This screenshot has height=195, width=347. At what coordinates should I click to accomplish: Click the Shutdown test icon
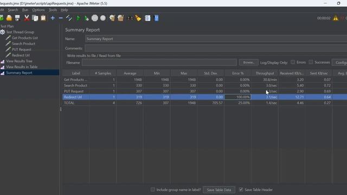click(x=103, y=18)
